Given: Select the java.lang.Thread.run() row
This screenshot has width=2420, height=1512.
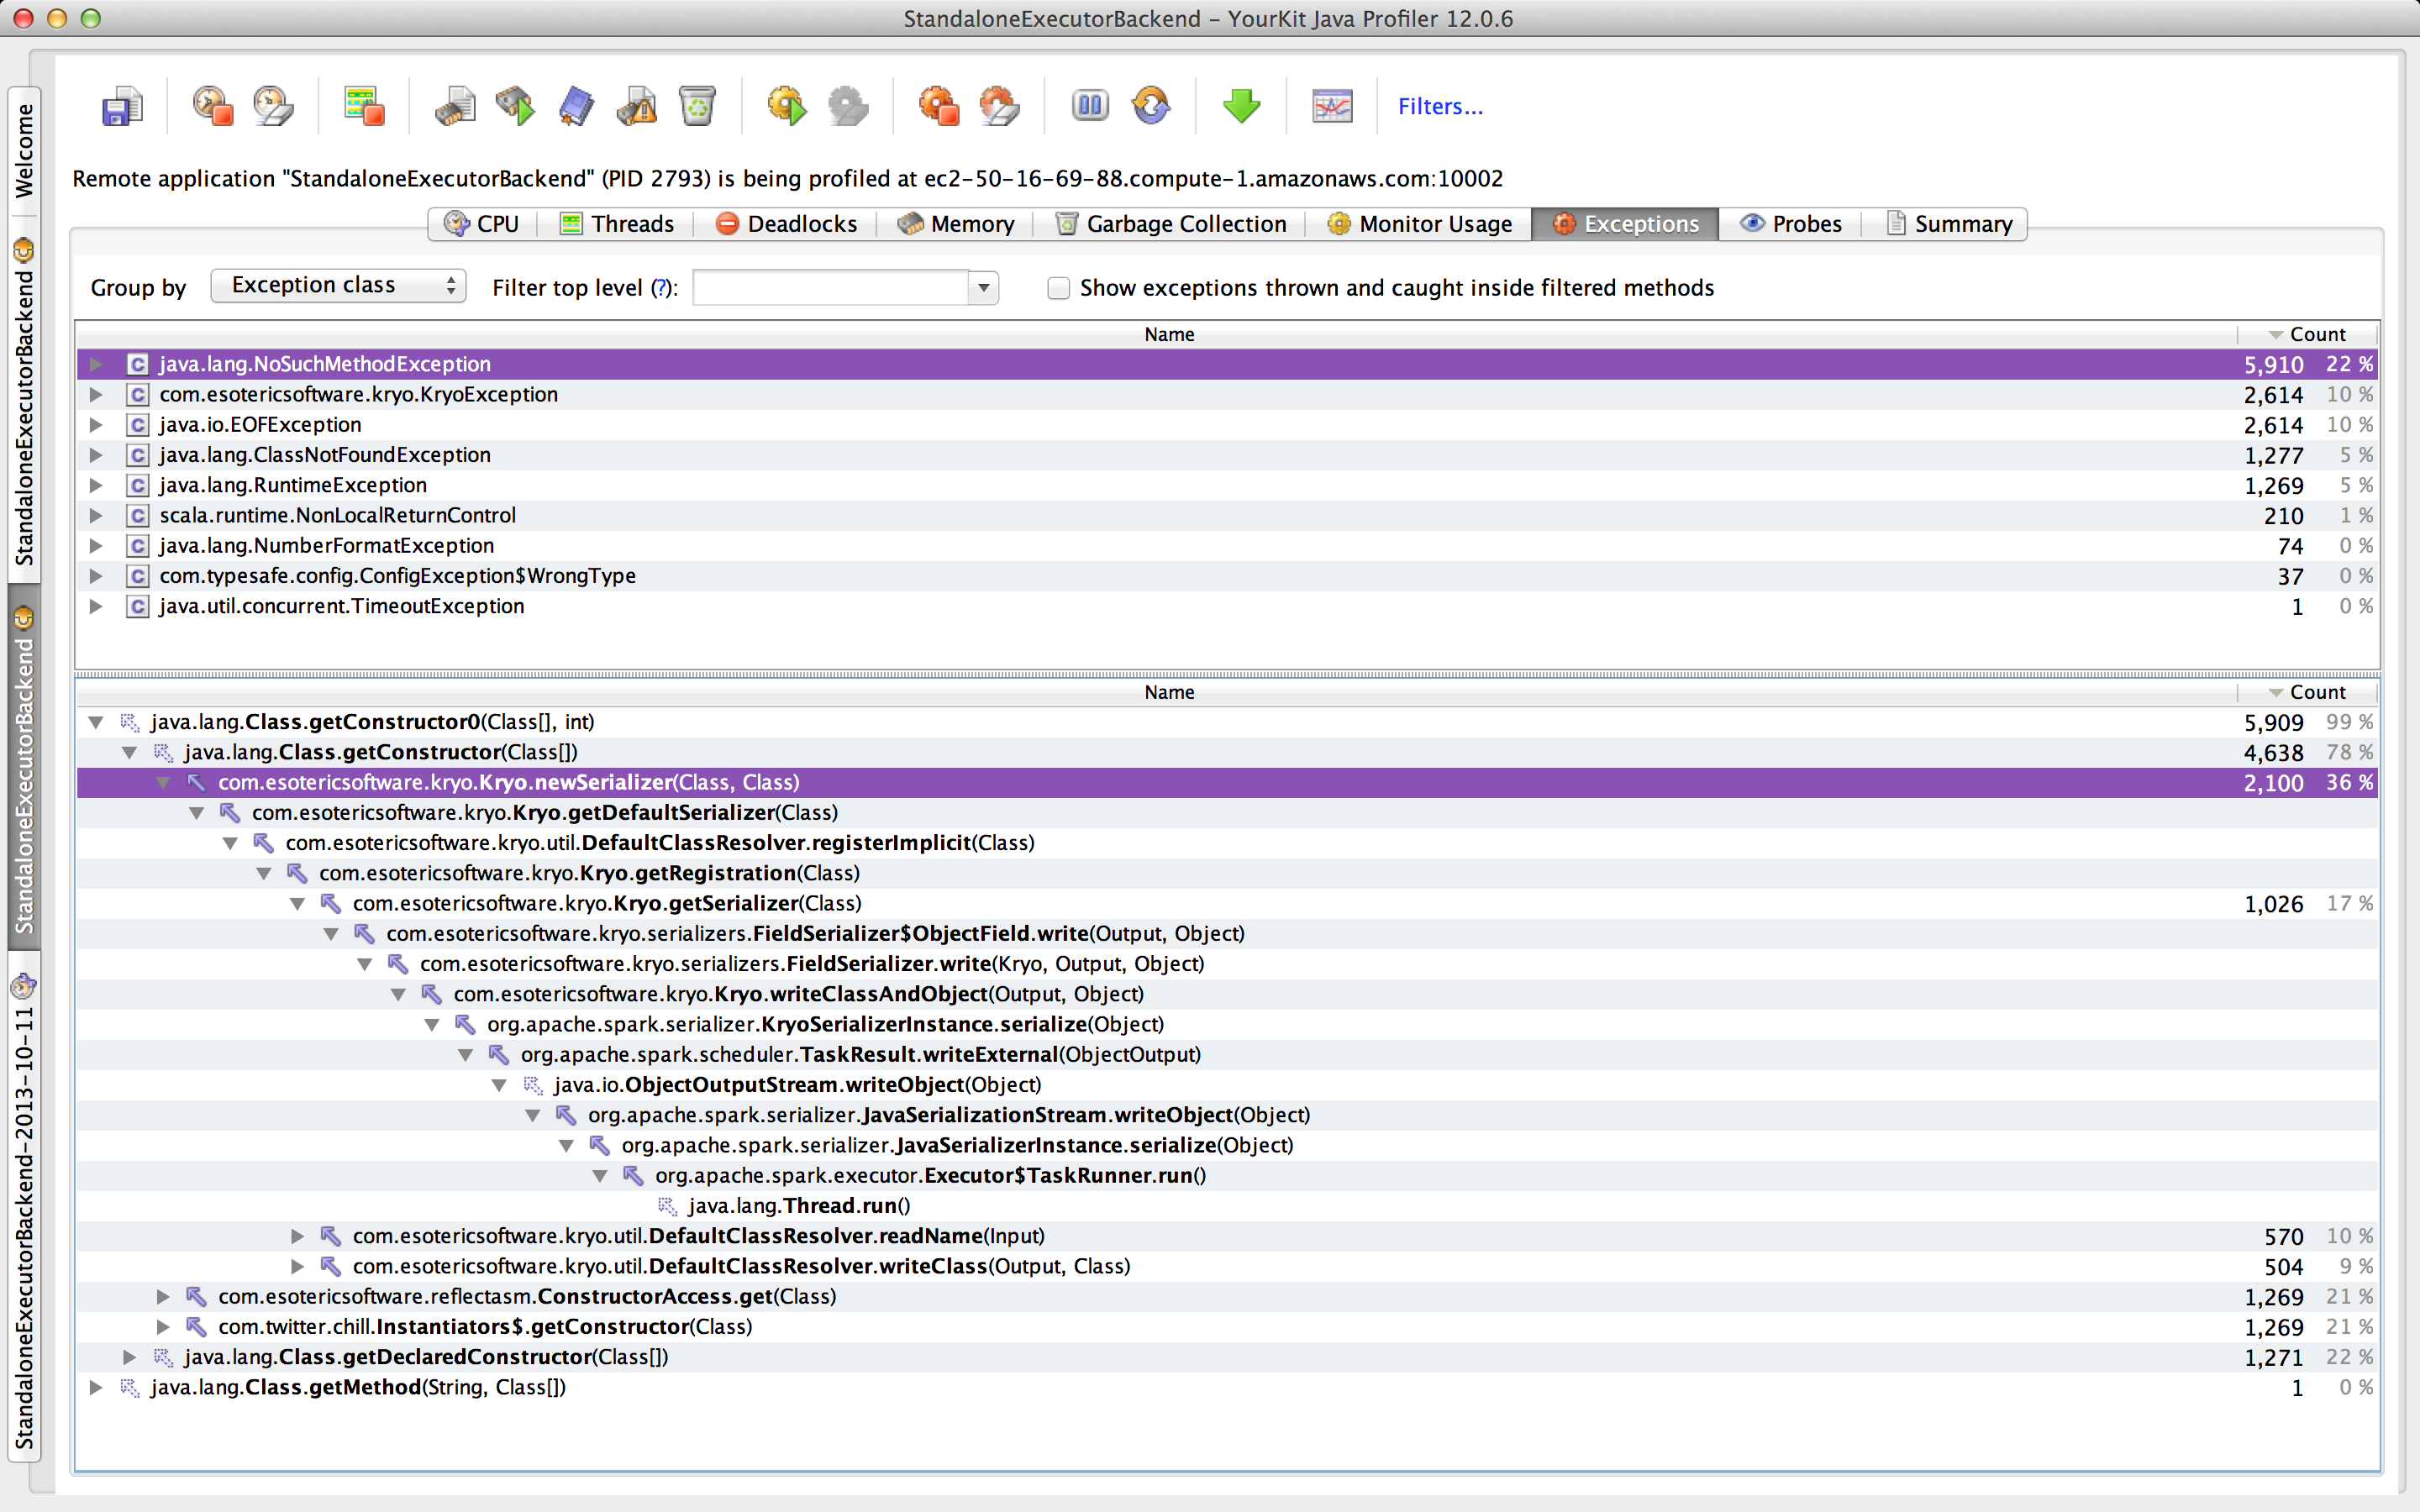Looking at the screenshot, I should pos(1227,1206).
